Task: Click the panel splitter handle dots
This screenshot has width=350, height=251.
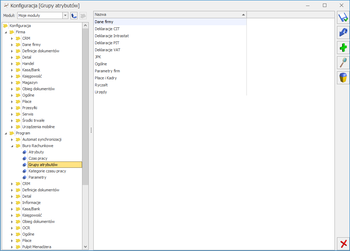Action: coord(91,130)
